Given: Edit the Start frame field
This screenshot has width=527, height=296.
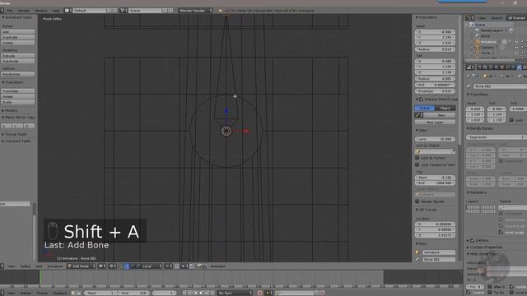Looking at the screenshot, I should coord(100,293).
